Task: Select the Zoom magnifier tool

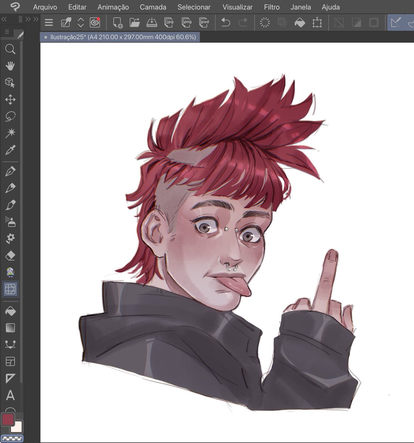Action: pyautogui.click(x=10, y=49)
